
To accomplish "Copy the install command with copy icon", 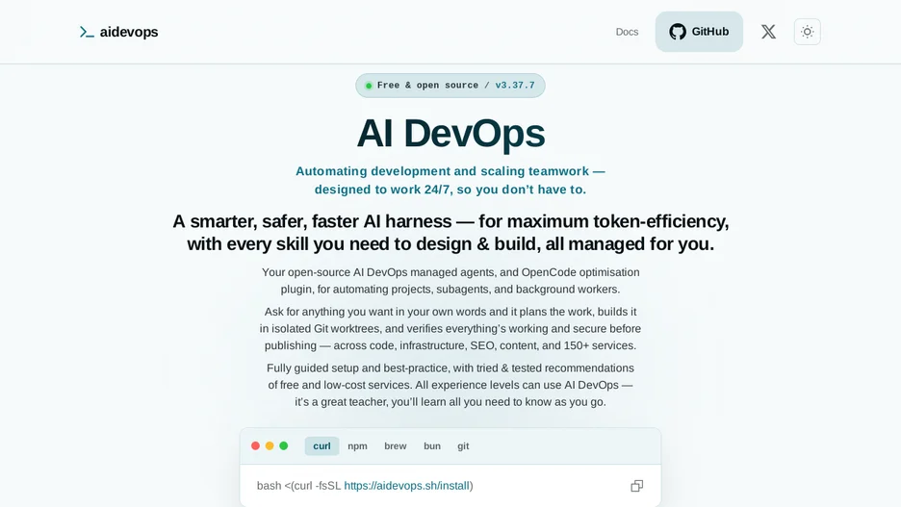I will tap(636, 486).
